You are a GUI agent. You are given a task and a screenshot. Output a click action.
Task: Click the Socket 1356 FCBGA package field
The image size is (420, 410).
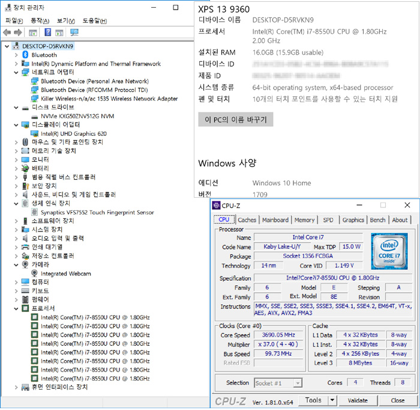point(308,255)
